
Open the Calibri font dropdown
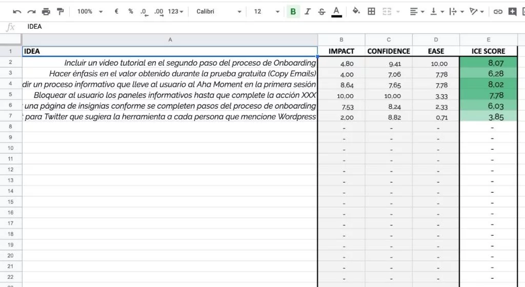point(218,11)
